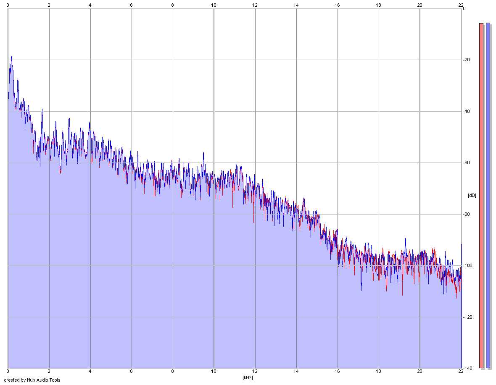The image size is (496, 385).
Task: Click the -100 label on dB axis
Action: [467, 266]
